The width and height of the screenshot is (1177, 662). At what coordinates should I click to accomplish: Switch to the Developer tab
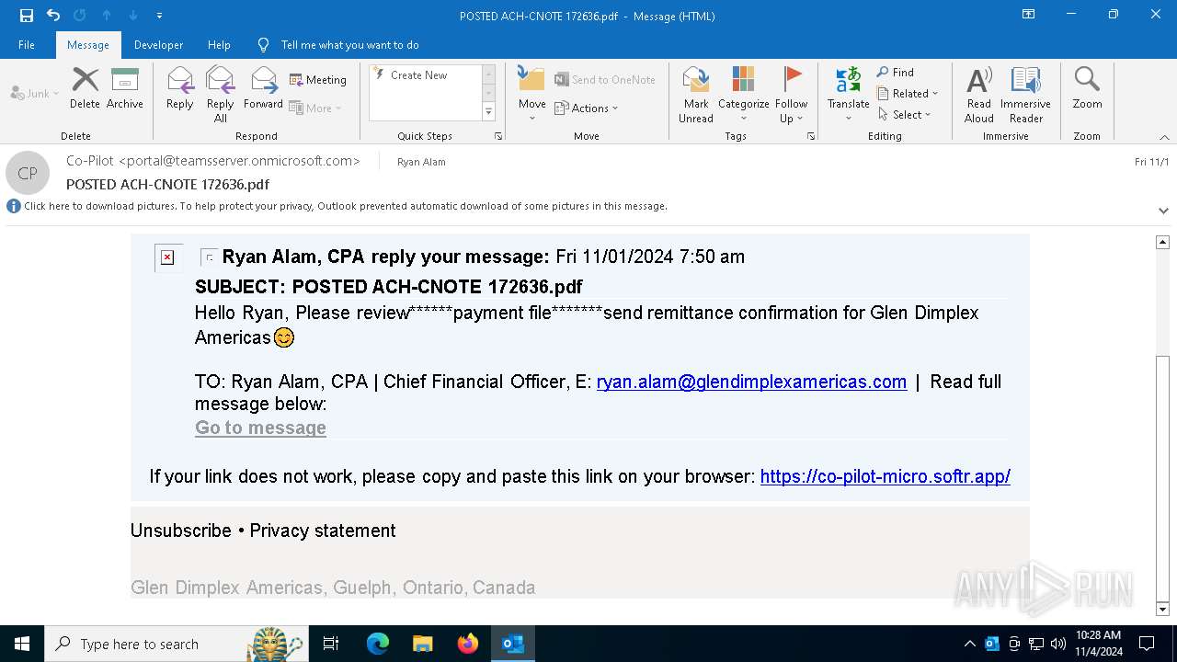click(x=158, y=45)
